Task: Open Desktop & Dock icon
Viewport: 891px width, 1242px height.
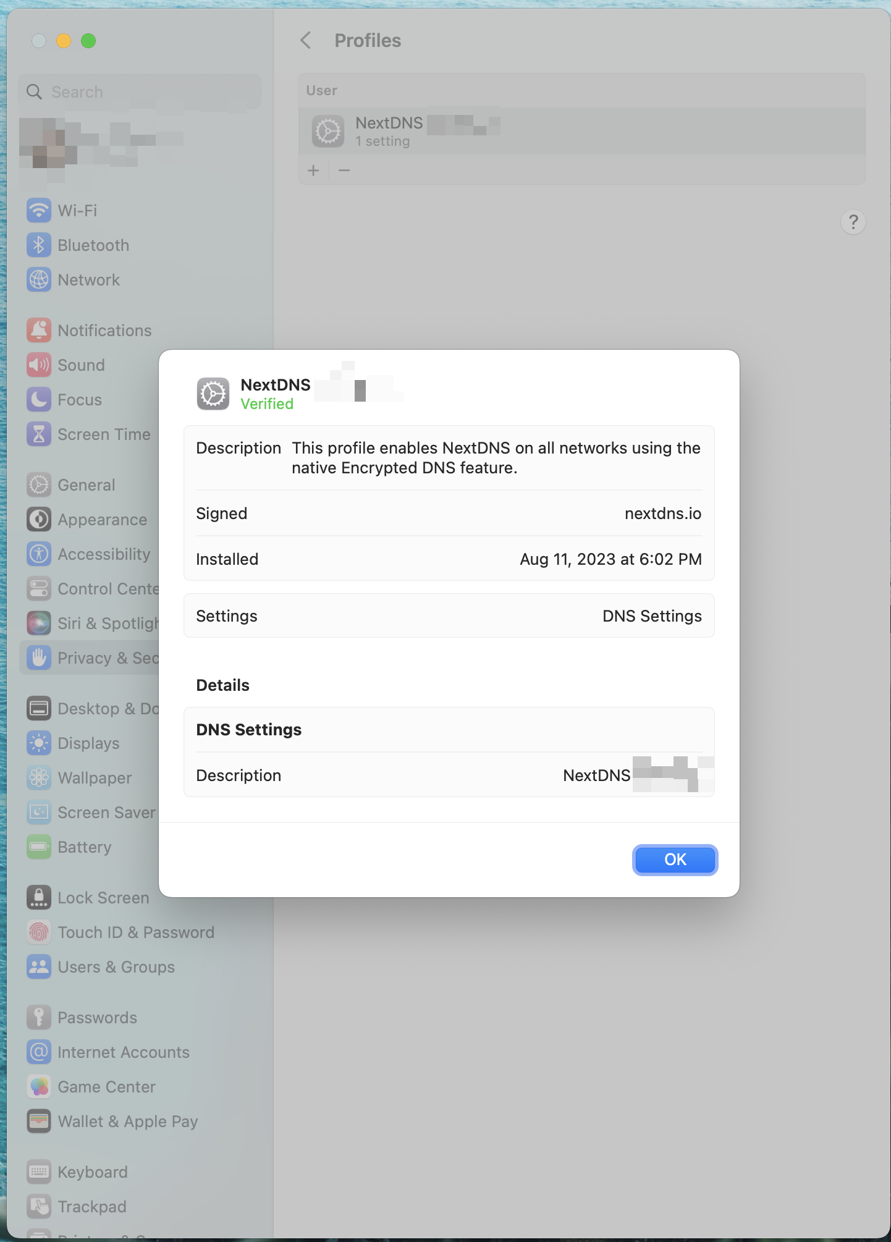Action: (39, 709)
